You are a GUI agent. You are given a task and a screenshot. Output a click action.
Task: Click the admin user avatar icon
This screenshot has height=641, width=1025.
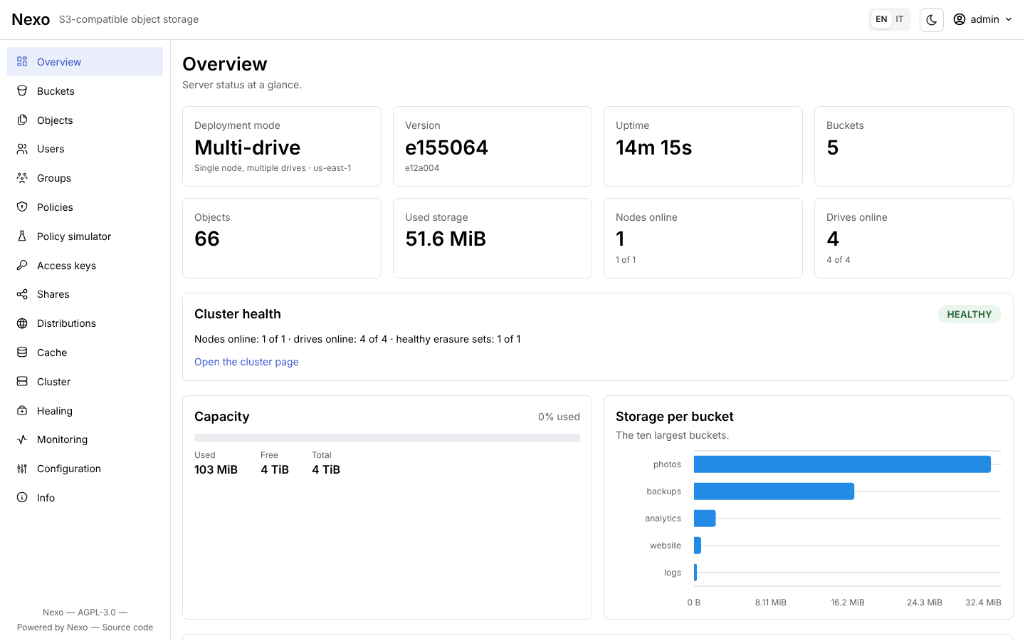(x=960, y=19)
